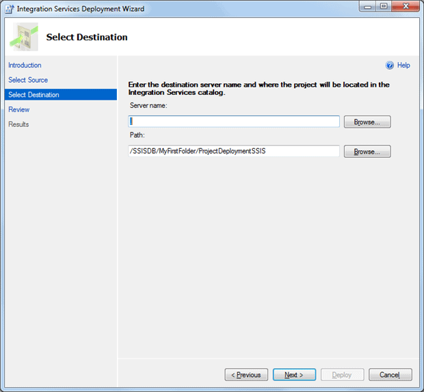
Task: Go to the Select Source step
Action: pyautogui.click(x=28, y=80)
